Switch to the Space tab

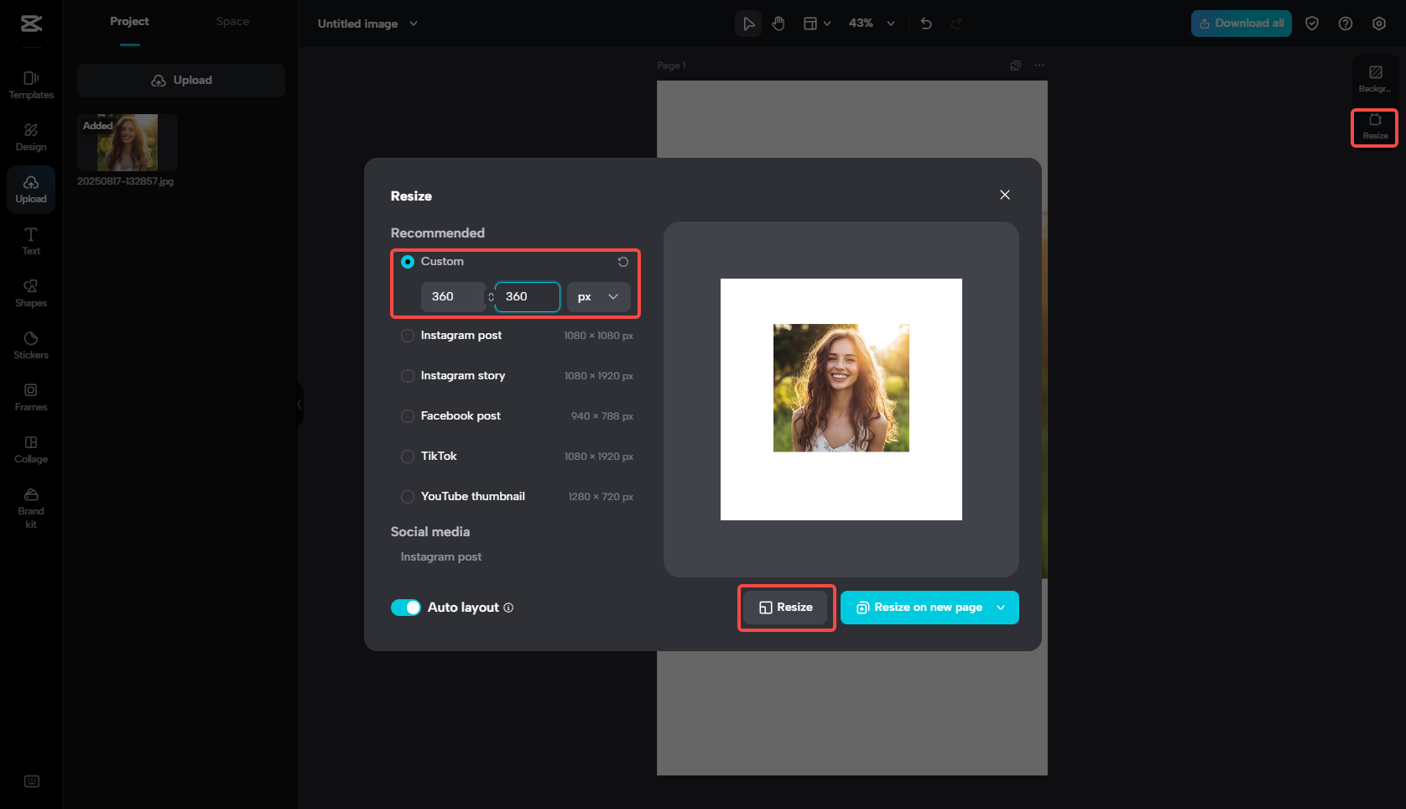pyautogui.click(x=232, y=22)
